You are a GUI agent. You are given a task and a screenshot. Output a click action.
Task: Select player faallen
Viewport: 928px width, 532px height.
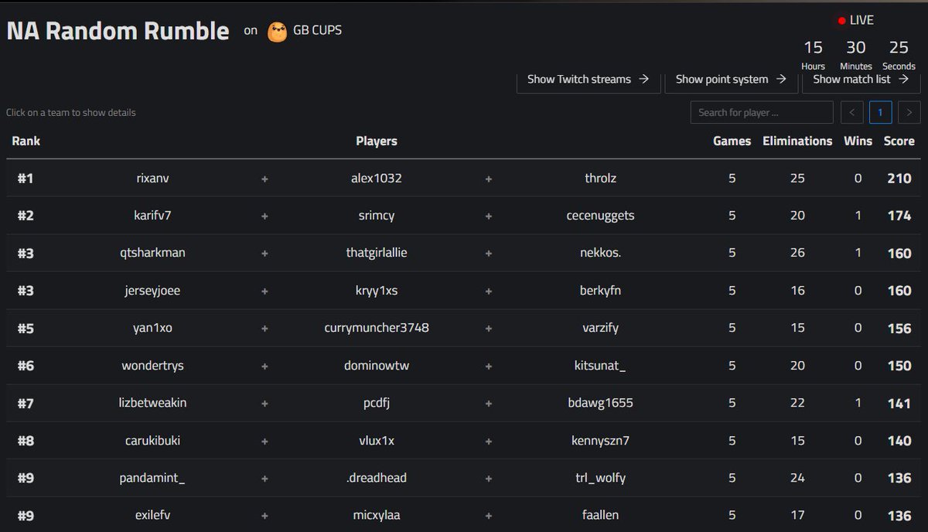[x=601, y=515]
